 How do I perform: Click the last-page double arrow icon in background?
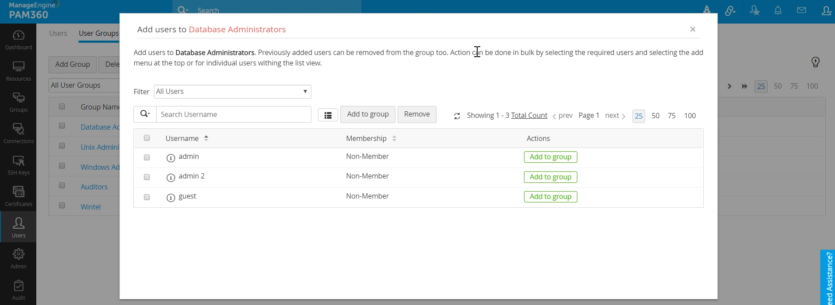tap(744, 86)
